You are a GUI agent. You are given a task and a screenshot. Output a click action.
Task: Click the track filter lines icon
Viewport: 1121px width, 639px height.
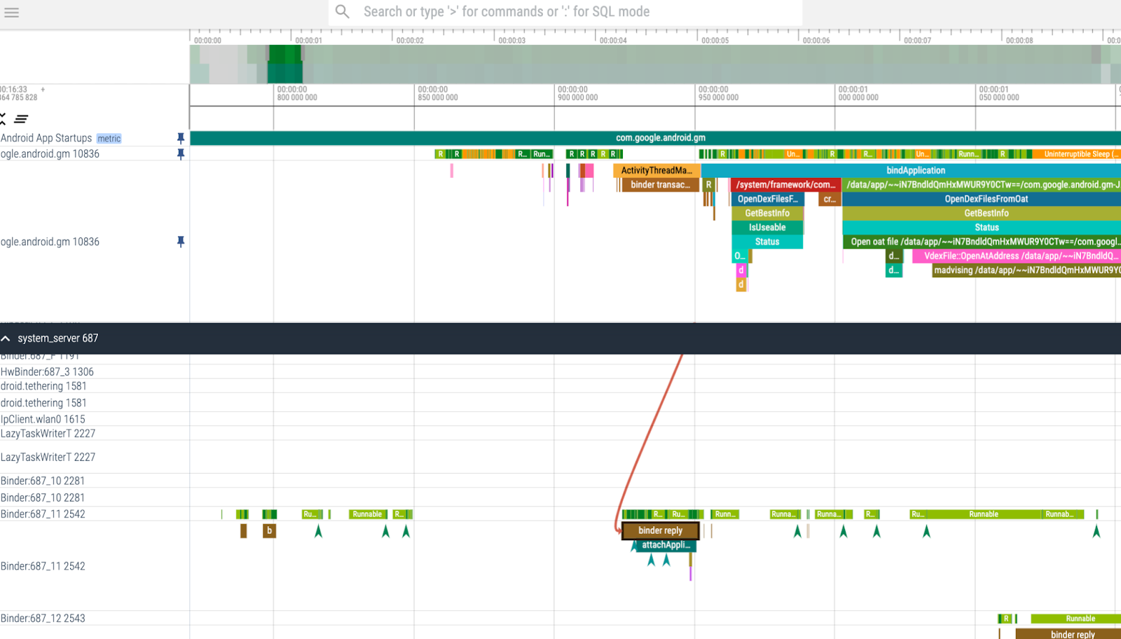point(21,119)
